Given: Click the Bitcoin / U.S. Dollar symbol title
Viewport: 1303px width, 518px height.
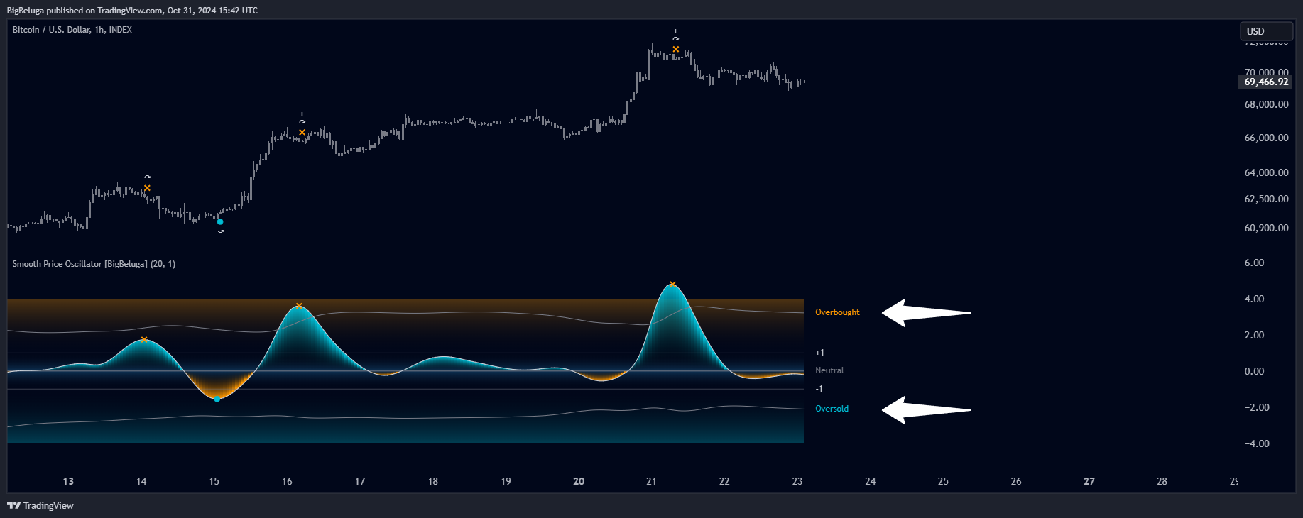Looking at the screenshot, I should (72, 30).
